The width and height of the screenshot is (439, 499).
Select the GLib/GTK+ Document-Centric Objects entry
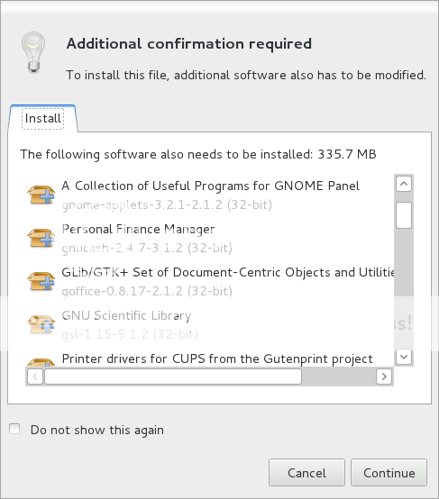(210, 281)
